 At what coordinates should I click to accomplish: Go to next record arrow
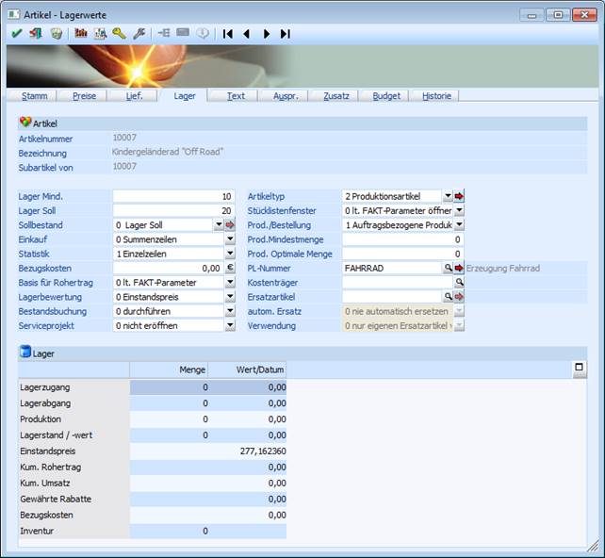click(x=267, y=33)
